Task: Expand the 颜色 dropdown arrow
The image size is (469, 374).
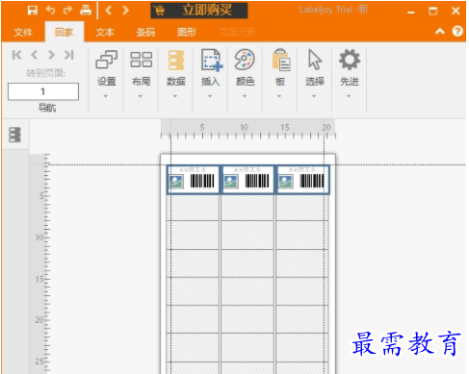Action: coord(245,96)
